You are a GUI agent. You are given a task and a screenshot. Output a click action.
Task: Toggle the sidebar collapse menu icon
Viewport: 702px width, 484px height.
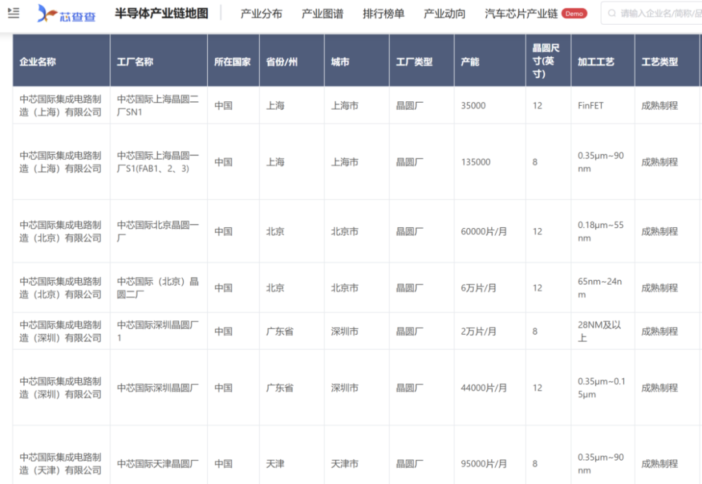tap(14, 13)
